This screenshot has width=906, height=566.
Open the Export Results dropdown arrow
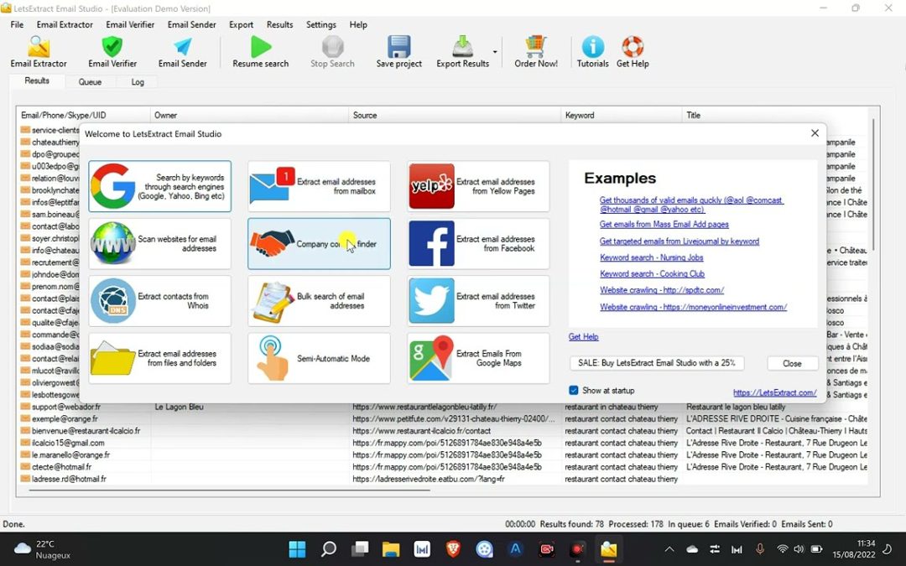495,52
